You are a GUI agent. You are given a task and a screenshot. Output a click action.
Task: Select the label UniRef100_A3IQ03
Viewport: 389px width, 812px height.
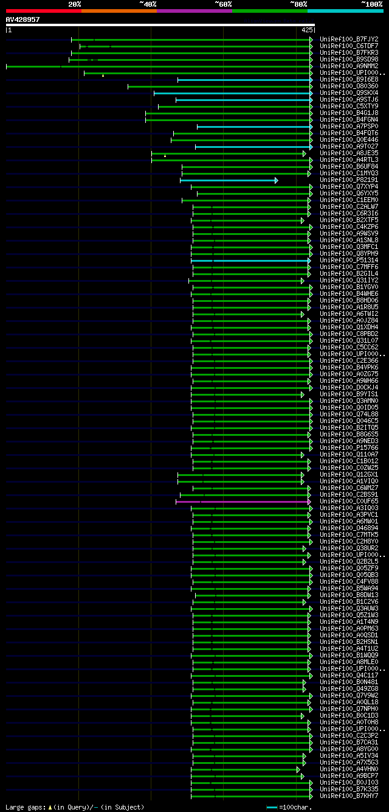tap(349, 508)
